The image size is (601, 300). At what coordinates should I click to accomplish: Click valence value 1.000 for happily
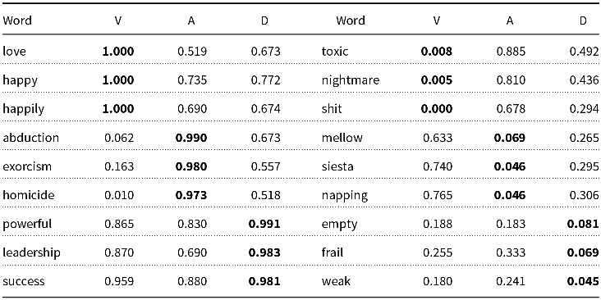(x=118, y=109)
